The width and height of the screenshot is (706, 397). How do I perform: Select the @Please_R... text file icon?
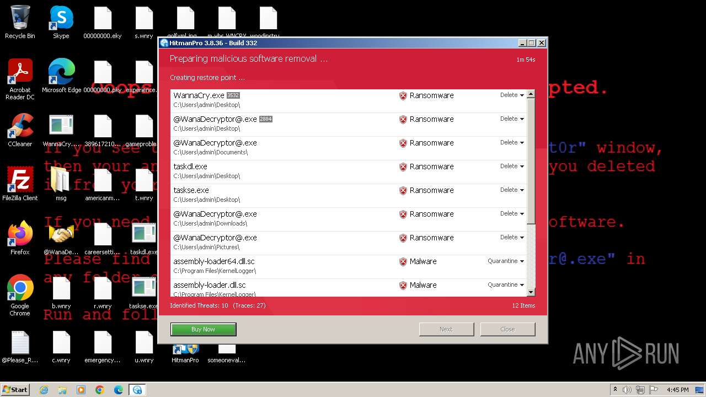pyautogui.click(x=20, y=346)
